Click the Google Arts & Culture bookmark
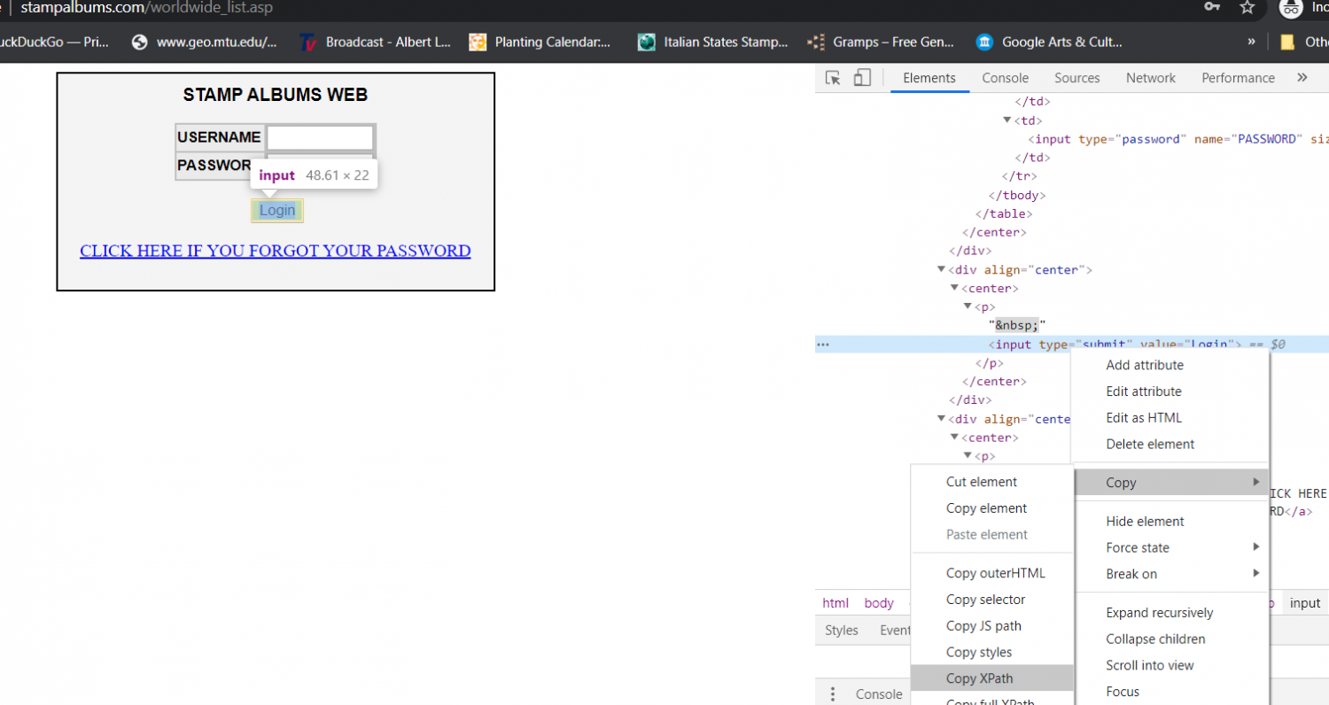Image resolution: width=1329 pixels, height=705 pixels. tap(1049, 42)
